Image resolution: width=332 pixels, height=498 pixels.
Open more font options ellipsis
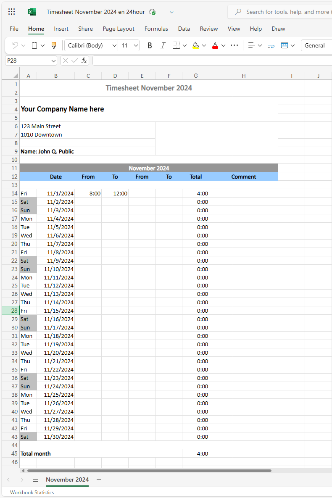234,45
